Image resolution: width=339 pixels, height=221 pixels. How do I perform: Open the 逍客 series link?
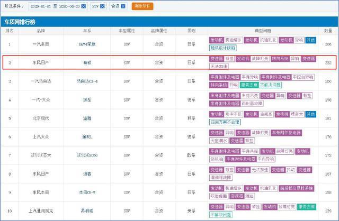[x=87, y=174]
